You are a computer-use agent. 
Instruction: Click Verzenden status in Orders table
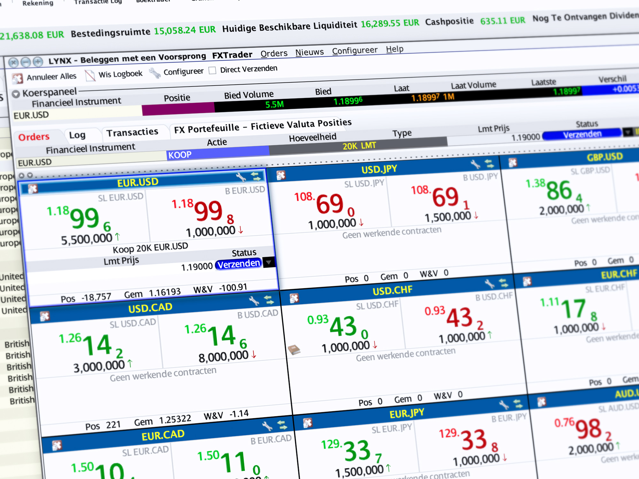[x=582, y=134]
